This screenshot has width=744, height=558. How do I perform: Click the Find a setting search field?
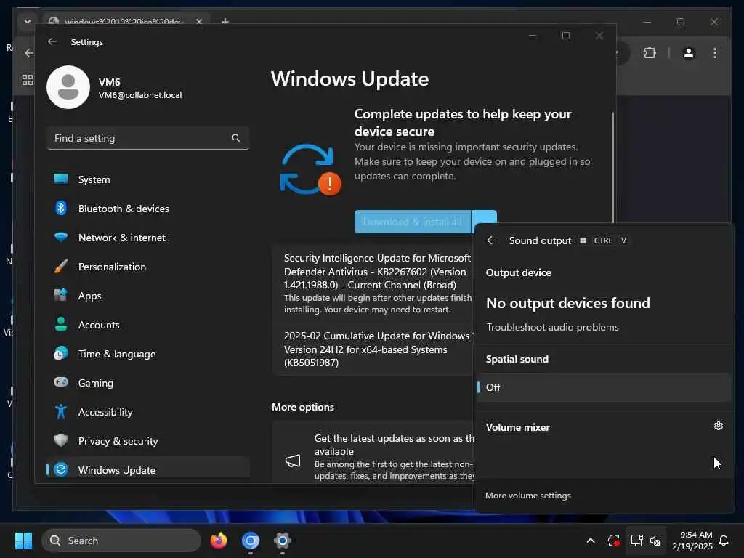tap(148, 138)
